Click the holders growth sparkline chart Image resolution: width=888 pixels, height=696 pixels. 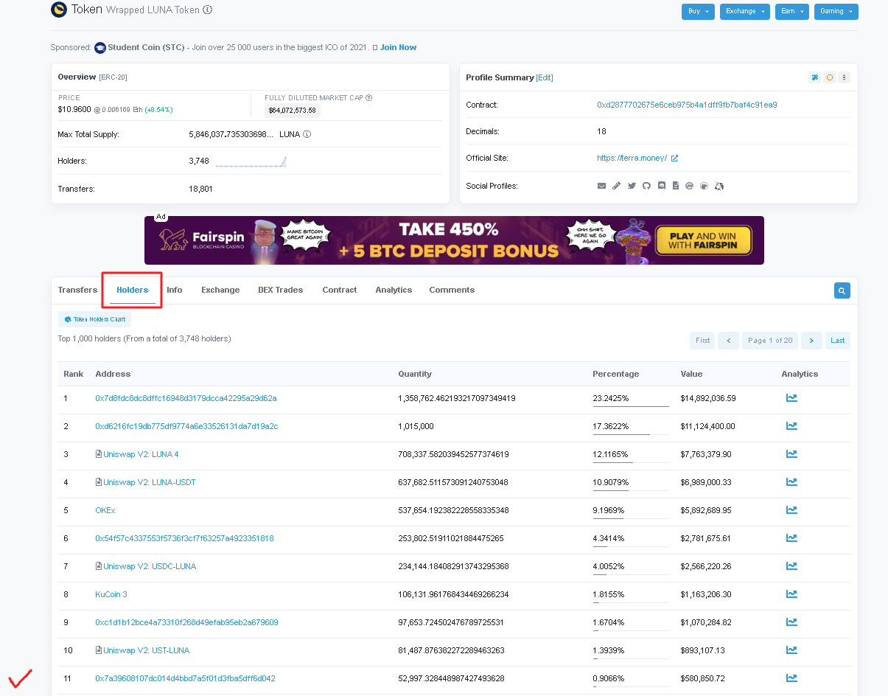click(x=251, y=161)
